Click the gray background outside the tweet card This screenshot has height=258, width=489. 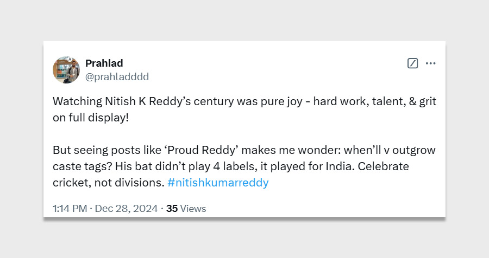click(x=244, y=238)
